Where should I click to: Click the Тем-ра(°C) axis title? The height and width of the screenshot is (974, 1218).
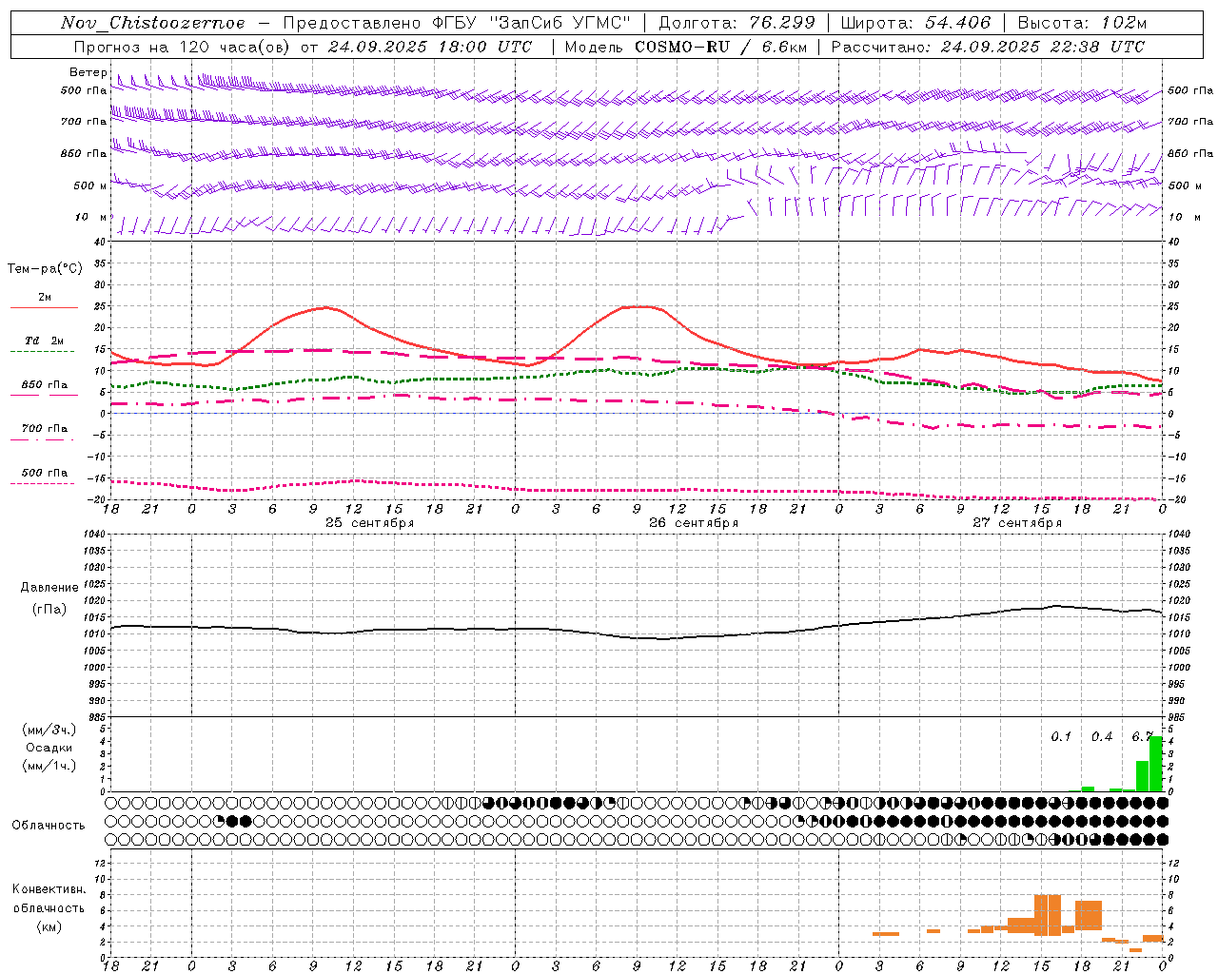click(x=45, y=269)
